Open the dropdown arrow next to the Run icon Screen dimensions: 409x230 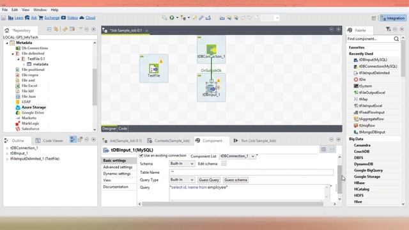click(x=177, y=18)
